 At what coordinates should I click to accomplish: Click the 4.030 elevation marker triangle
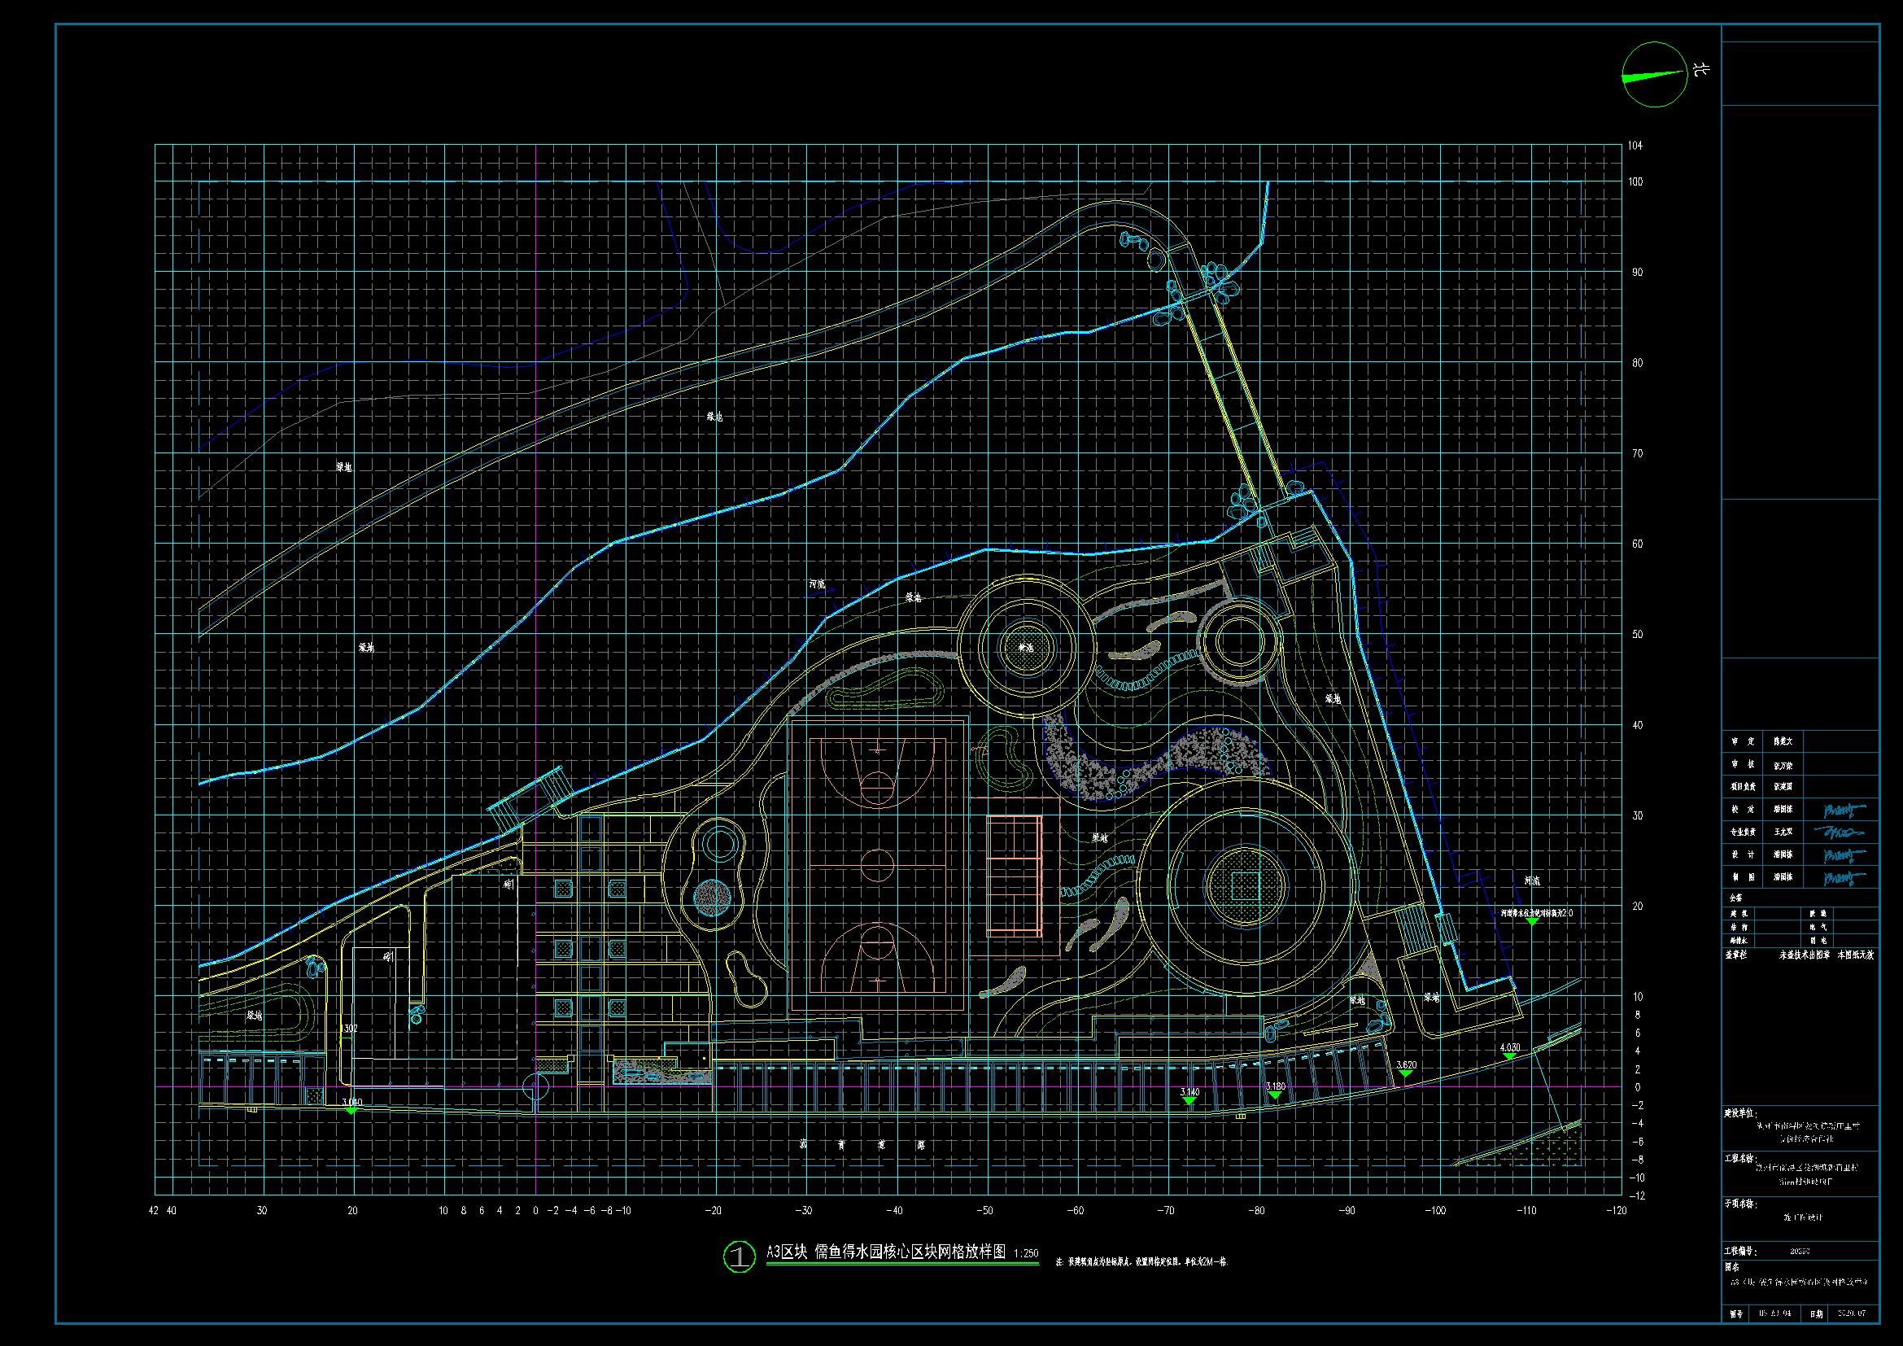click(x=1509, y=1057)
